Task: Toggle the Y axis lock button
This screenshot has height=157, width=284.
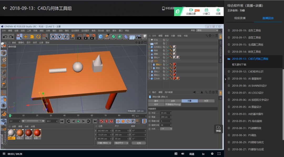Action: pyautogui.click(x=59, y=37)
